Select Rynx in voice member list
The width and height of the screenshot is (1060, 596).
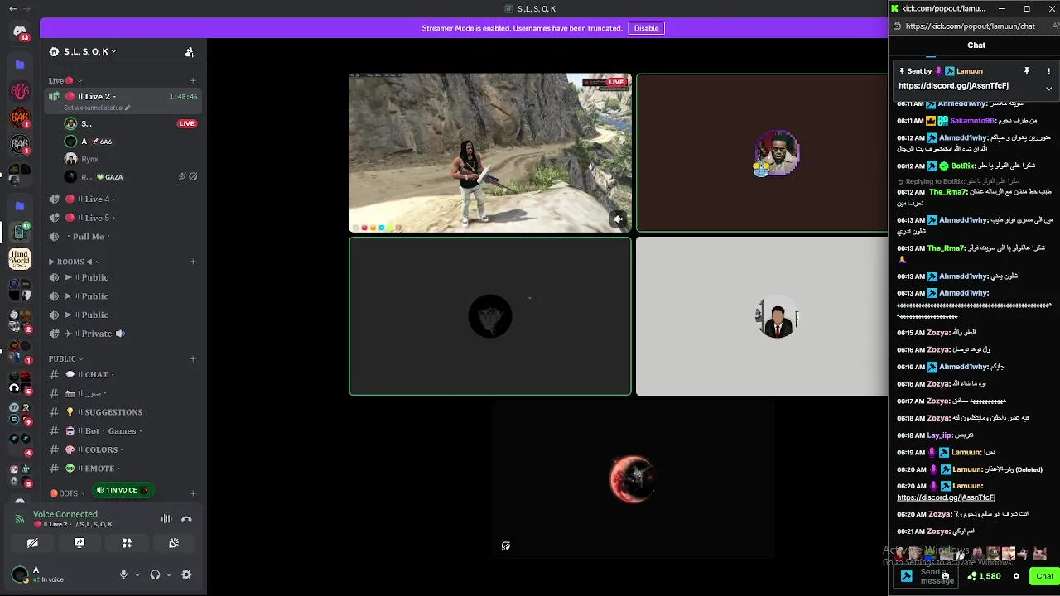[131, 159]
